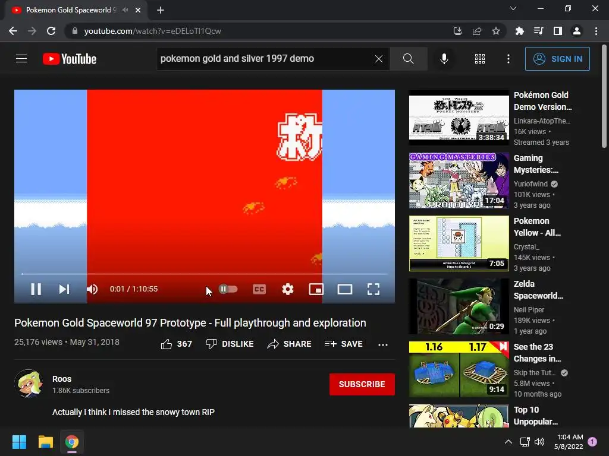Open Chrome extensions puzzle icon
The height and width of the screenshot is (456, 609).
tap(519, 31)
